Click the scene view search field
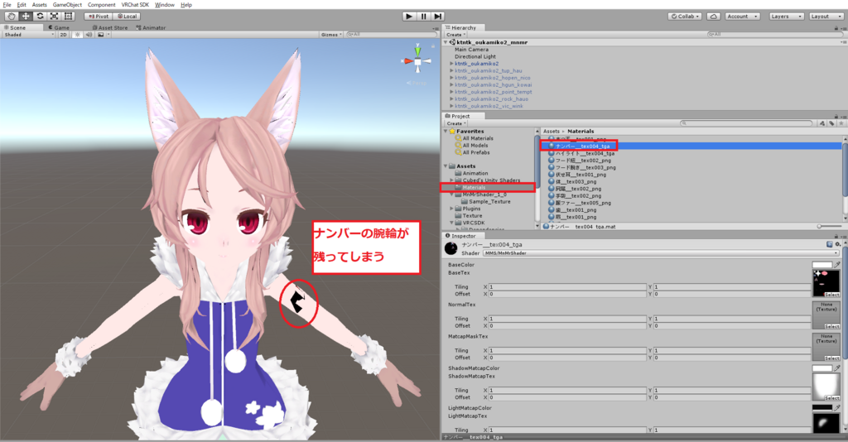Image resolution: width=848 pixels, height=442 pixels. click(x=391, y=35)
